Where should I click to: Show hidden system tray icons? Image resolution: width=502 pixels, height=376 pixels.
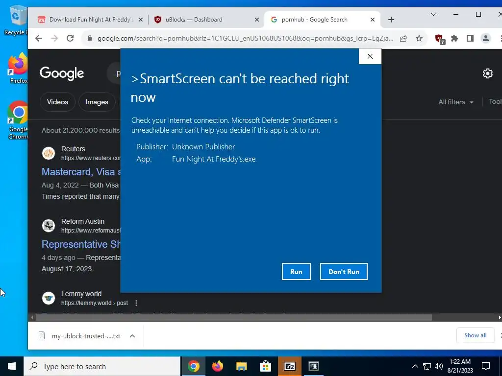click(x=415, y=366)
